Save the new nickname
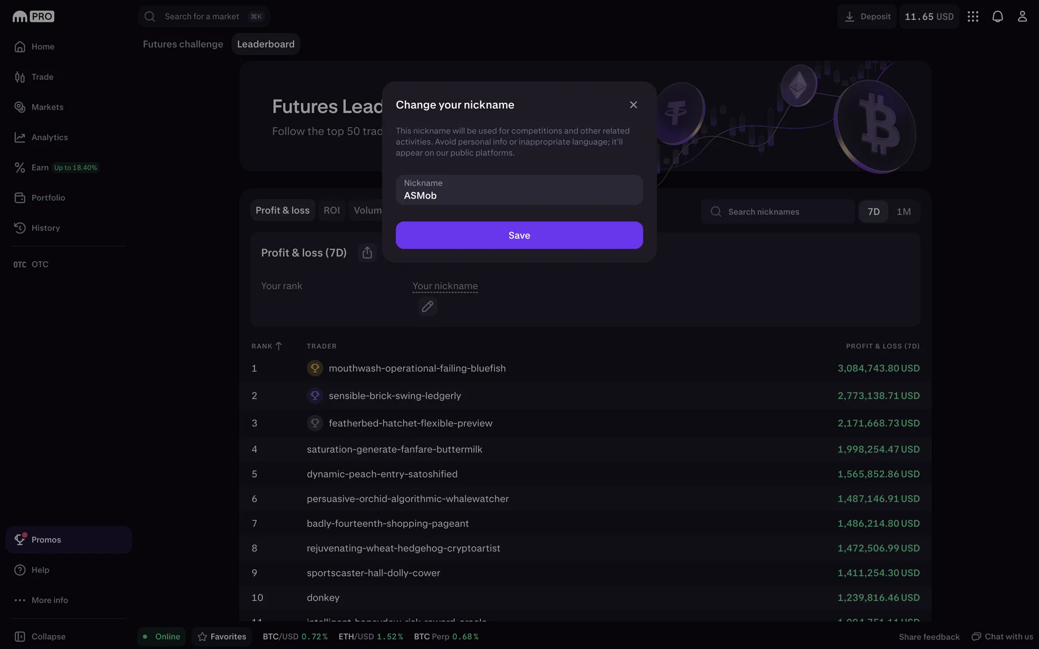 coord(519,235)
